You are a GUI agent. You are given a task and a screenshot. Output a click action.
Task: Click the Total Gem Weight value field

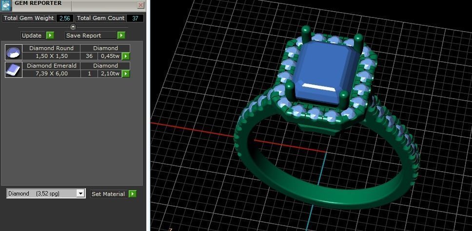65,18
